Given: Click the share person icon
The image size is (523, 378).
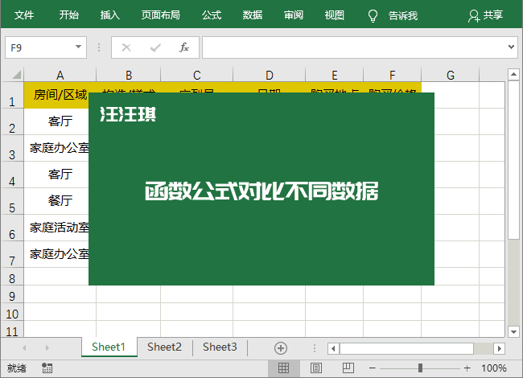Looking at the screenshot, I should (474, 15).
